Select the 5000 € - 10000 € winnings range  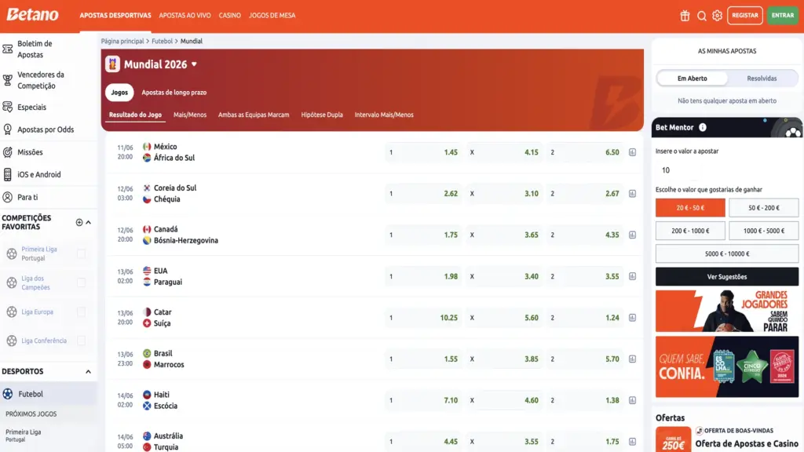(x=726, y=253)
